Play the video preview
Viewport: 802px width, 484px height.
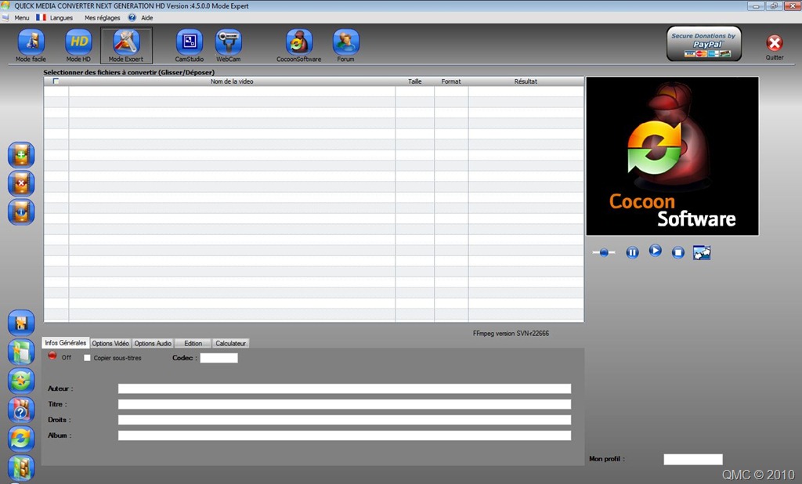[656, 251]
